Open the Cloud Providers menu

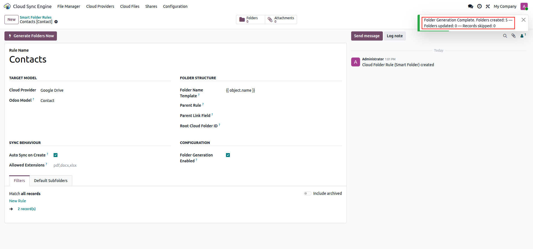100,6
